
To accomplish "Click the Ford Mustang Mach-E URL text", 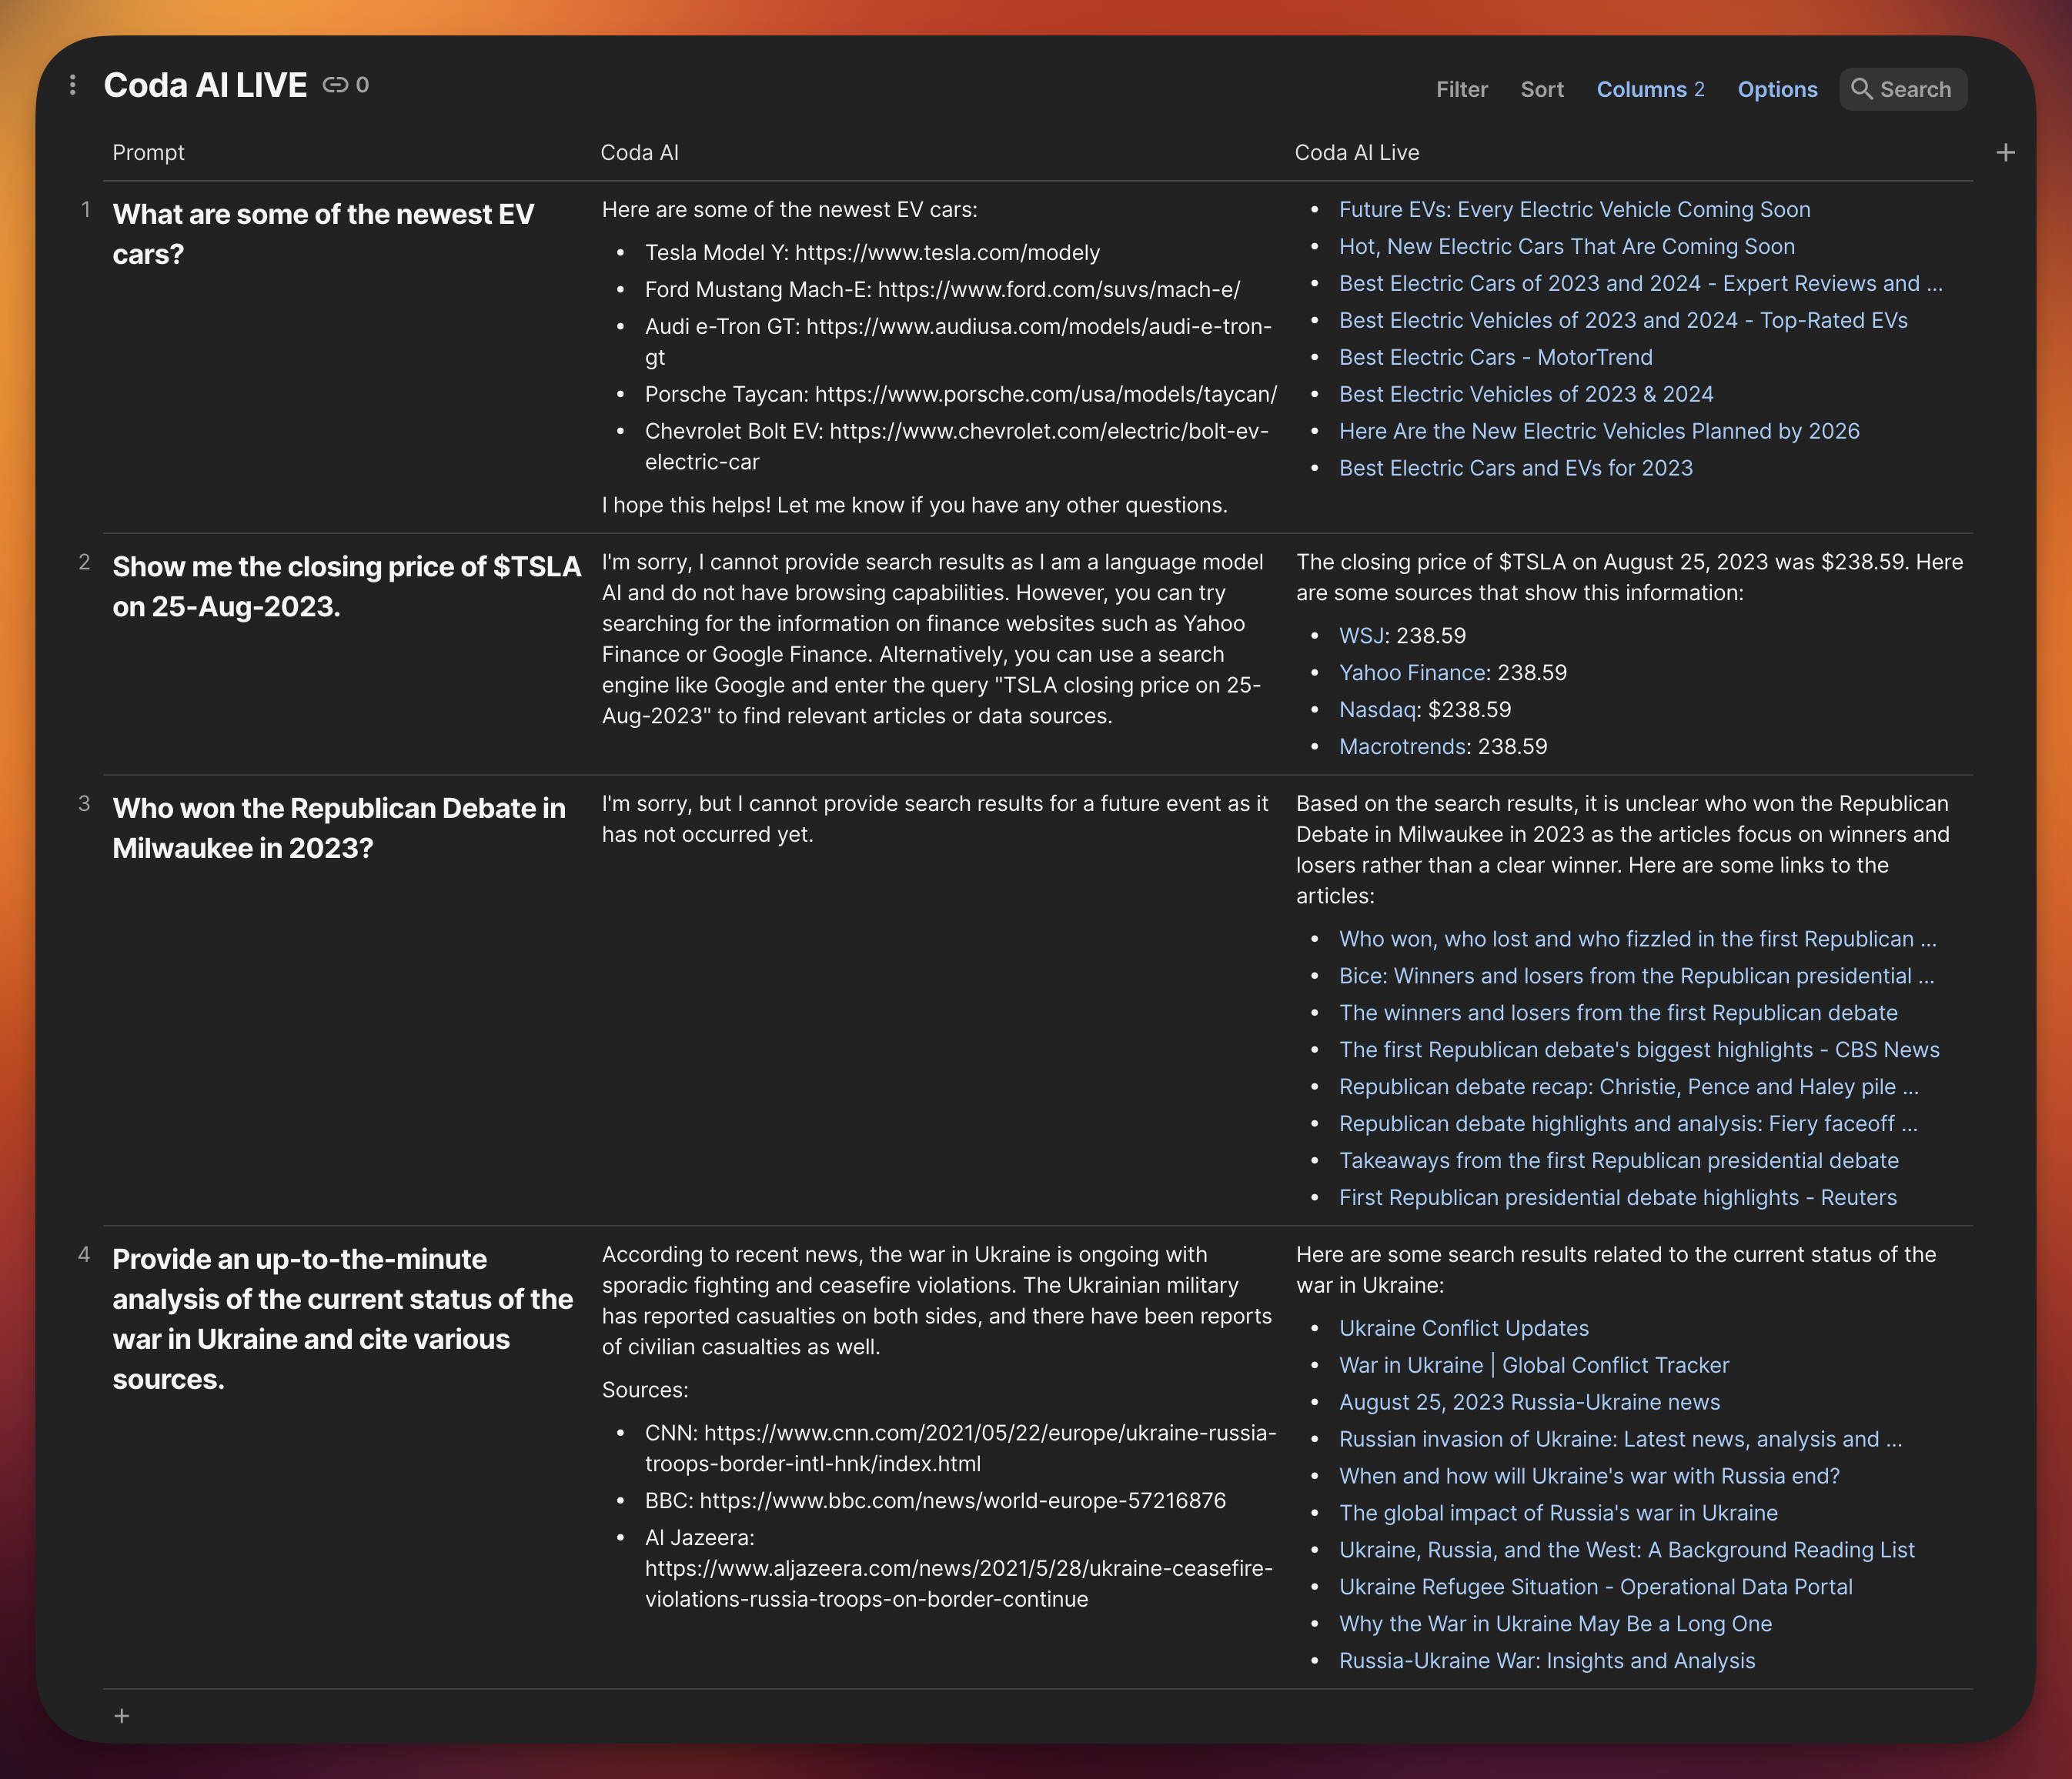I will coord(1058,290).
